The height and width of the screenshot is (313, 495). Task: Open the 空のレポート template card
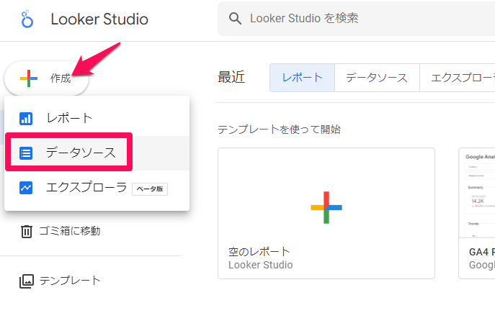326,214
